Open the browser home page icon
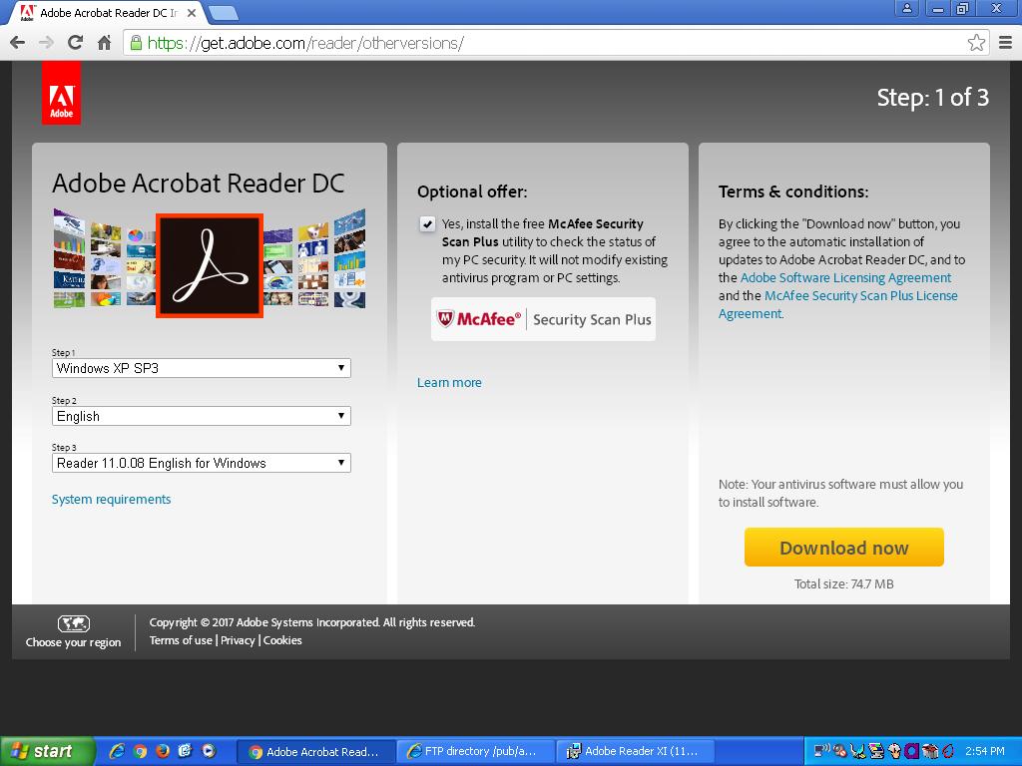Image resolution: width=1022 pixels, height=766 pixels. (104, 43)
